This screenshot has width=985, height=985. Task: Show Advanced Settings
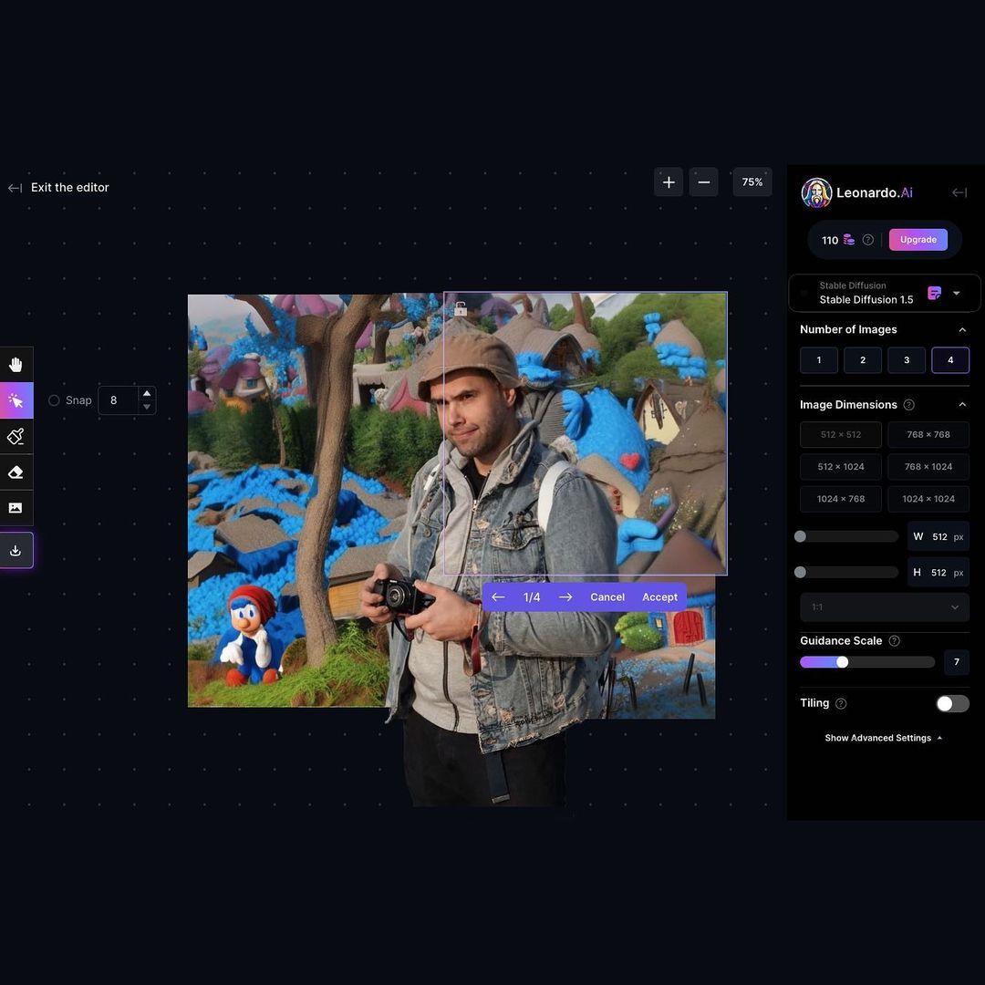tap(883, 738)
